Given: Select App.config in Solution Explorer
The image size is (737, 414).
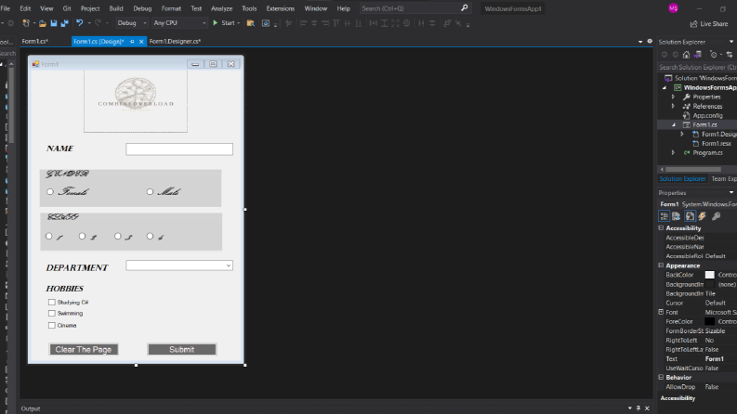Looking at the screenshot, I should [707, 115].
